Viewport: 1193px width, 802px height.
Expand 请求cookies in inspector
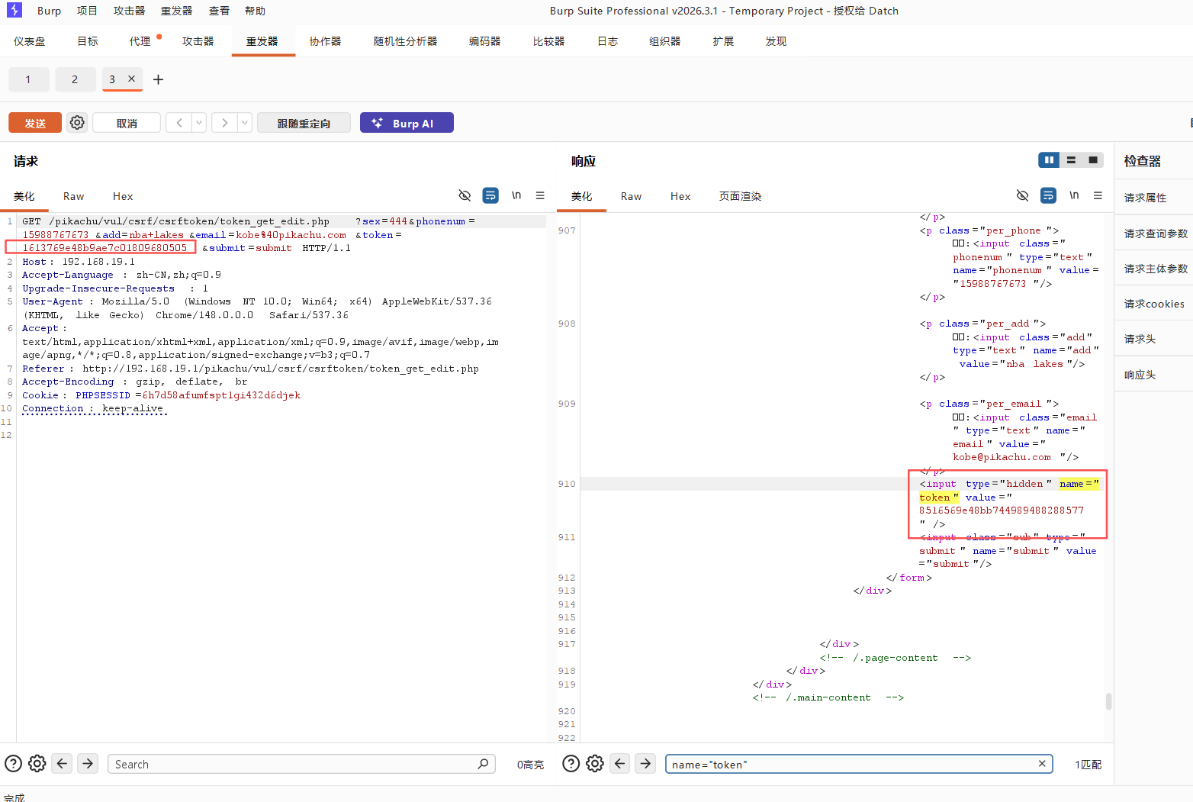click(x=1153, y=304)
